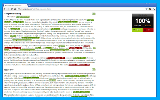This screenshot has height=100, width=160.
Task: Open the Kluczynski link
Action: point(48,48)
